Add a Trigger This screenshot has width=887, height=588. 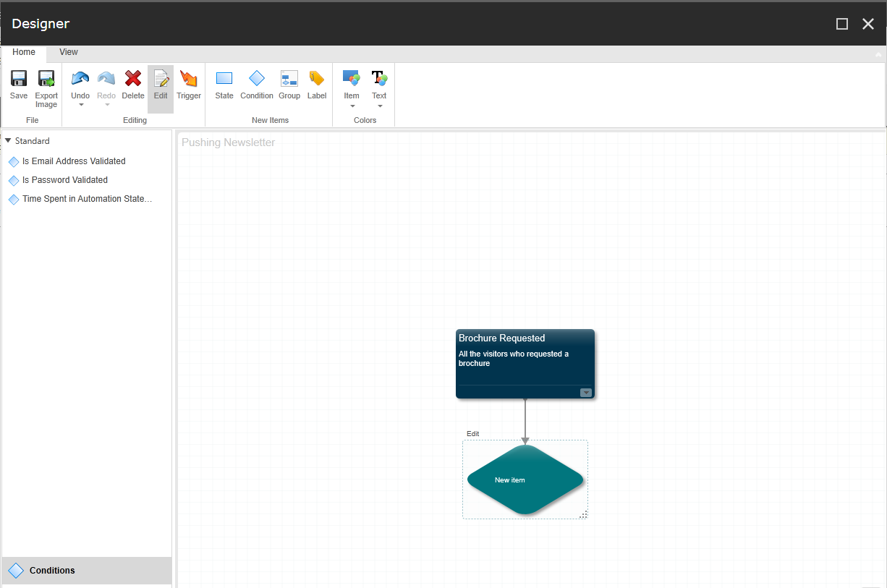pyautogui.click(x=189, y=85)
